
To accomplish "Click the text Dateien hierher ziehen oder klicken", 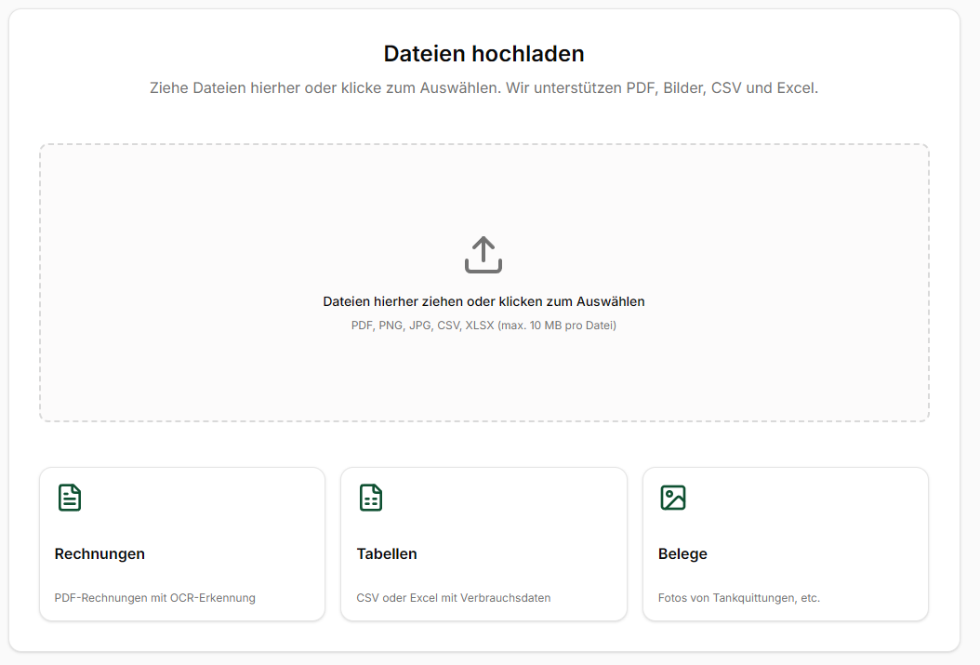I will pyautogui.click(x=483, y=300).
